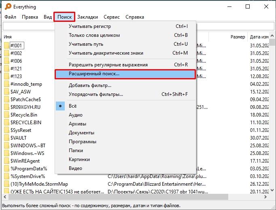Click the path C:\ProgramData\Blizzard Entertainment\Her...
The height and width of the screenshot is (210, 276).
click(x=157, y=184)
